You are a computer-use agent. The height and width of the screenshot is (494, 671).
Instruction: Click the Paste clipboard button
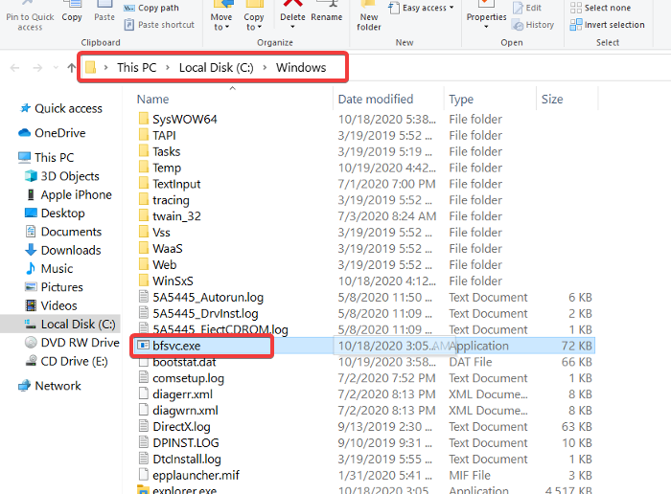104,12
